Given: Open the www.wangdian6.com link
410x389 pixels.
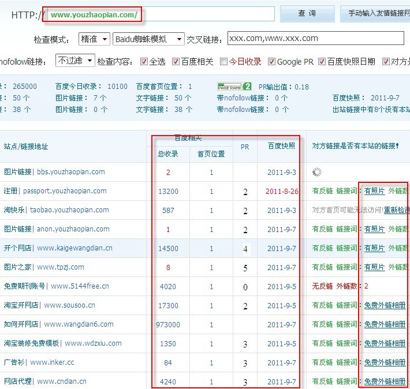Looking at the screenshot, I should coord(79,324).
